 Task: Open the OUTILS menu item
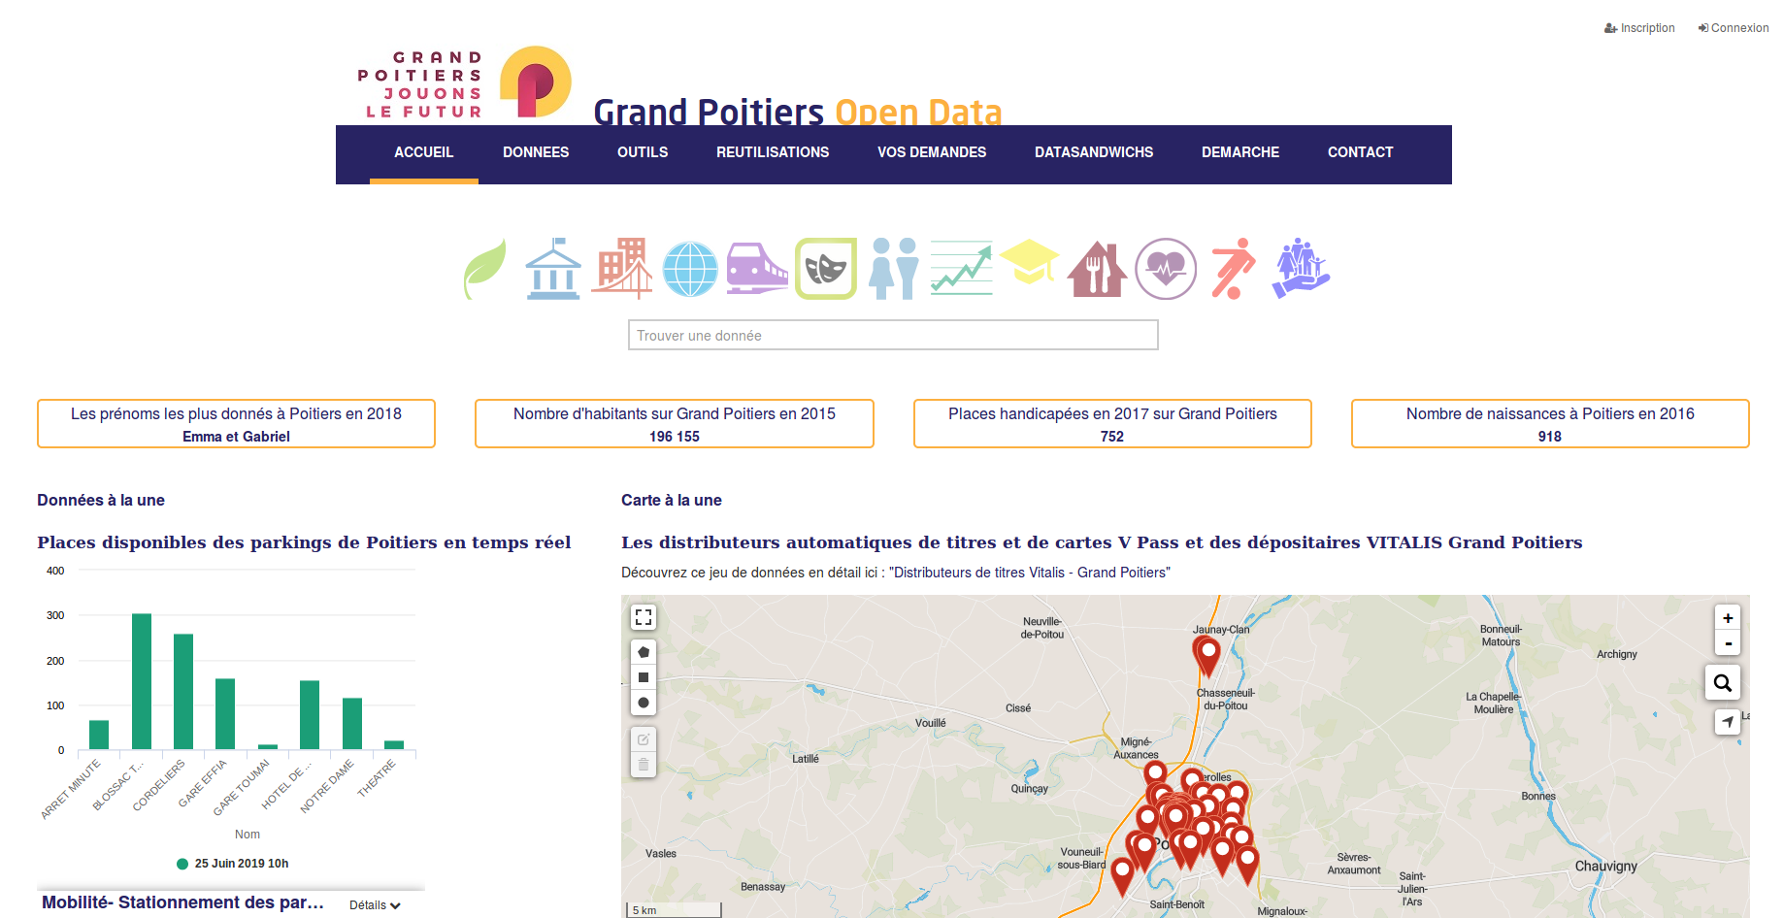click(643, 152)
